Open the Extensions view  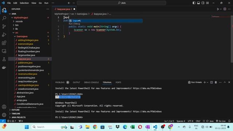4,43
